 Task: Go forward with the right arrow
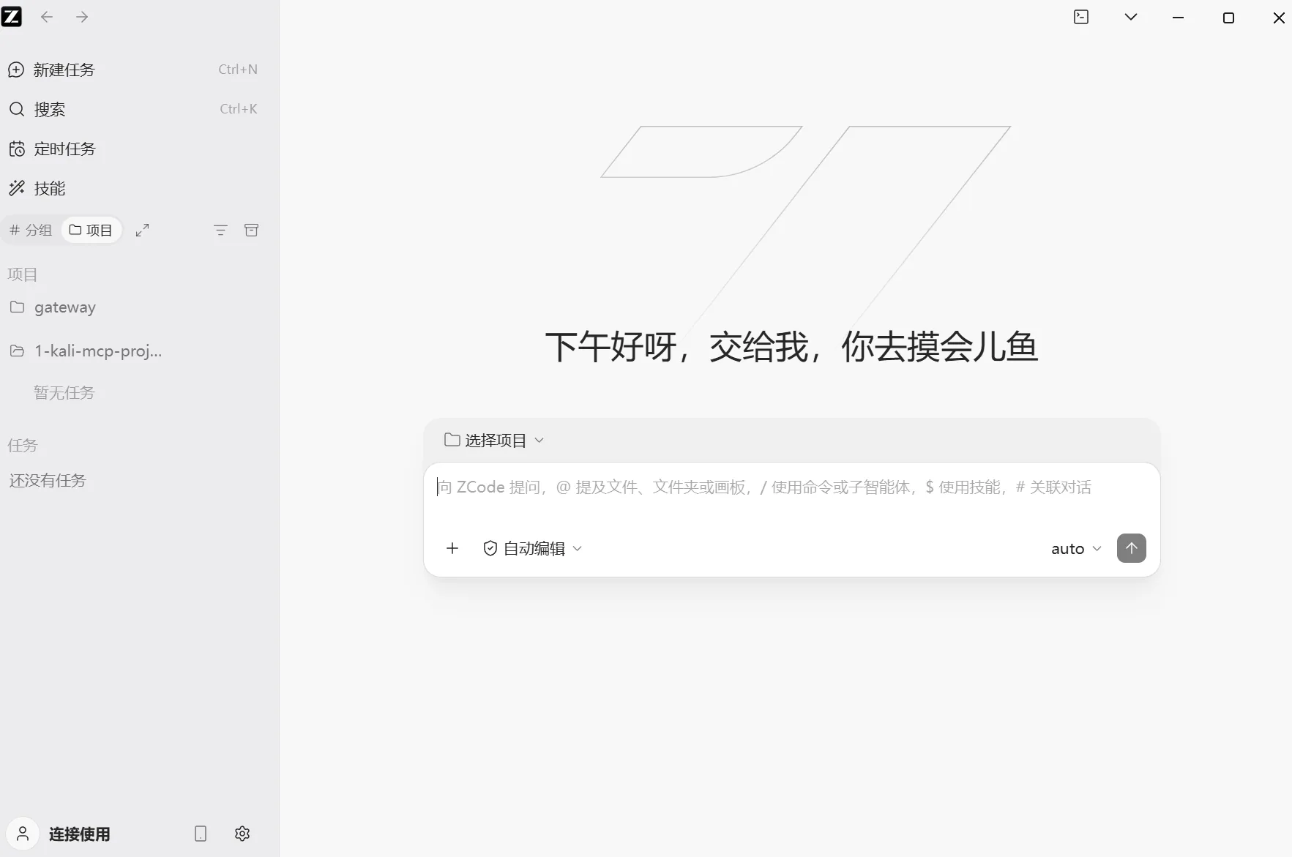tap(82, 17)
